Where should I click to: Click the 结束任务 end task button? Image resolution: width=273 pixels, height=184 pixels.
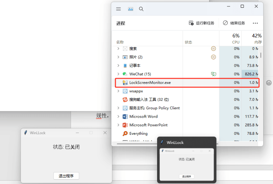tap(234, 23)
